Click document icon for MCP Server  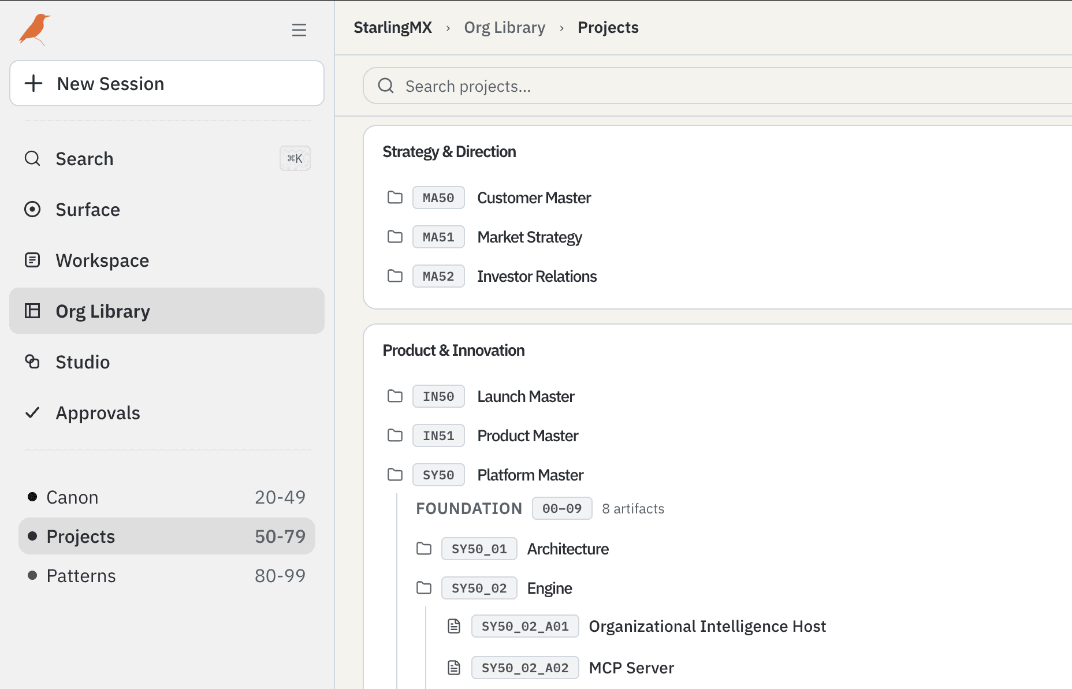(455, 668)
